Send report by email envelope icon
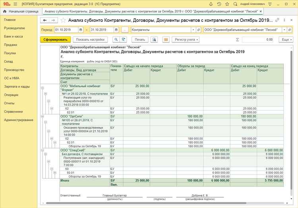 166,40
